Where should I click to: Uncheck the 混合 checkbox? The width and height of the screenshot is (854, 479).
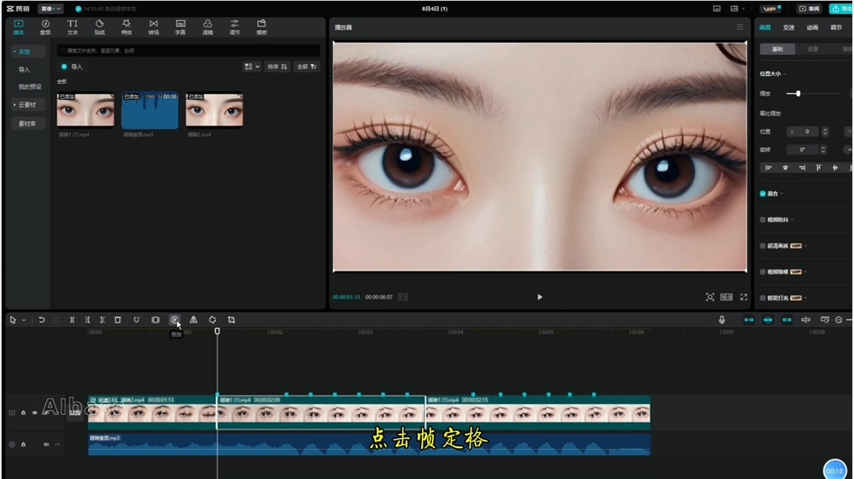763,194
